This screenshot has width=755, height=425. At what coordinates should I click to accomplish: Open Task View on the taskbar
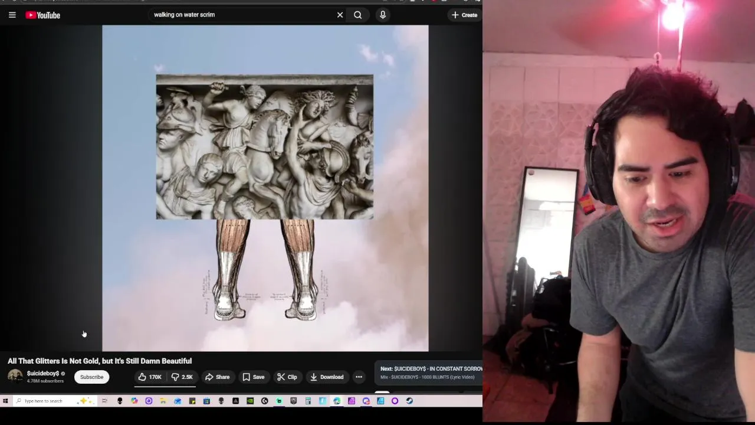pos(104,401)
